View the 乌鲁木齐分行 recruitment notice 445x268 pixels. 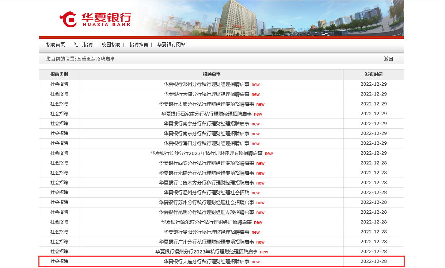click(x=206, y=183)
